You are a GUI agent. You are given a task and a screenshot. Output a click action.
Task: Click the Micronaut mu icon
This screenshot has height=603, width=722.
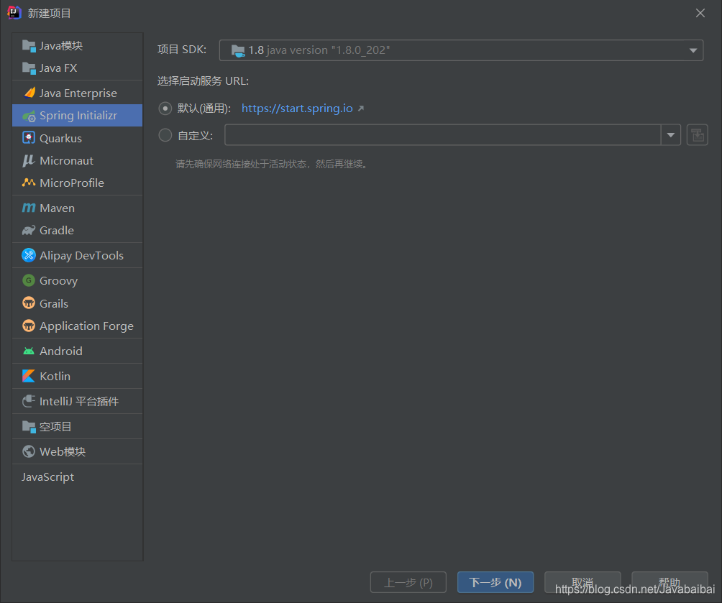click(29, 160)
